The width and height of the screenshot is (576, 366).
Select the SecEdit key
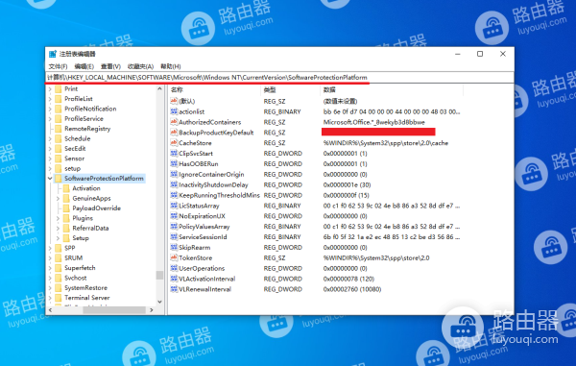click(x=75, y=149)
